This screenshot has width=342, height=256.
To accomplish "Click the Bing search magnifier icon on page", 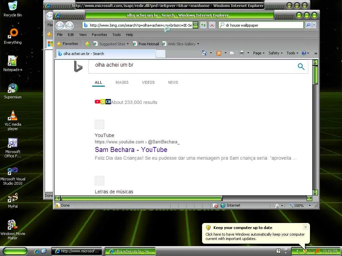I will point(301,66).
